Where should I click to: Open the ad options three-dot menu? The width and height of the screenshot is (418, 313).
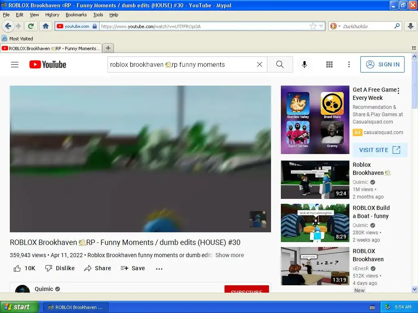tap(398, 91)
